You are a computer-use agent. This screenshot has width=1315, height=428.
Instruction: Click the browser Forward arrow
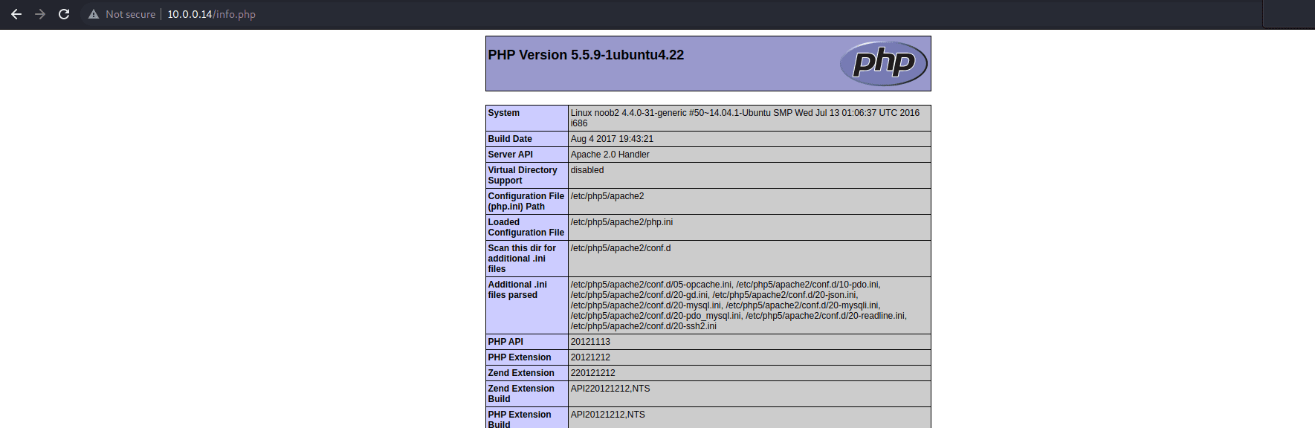tap(40, 14)
